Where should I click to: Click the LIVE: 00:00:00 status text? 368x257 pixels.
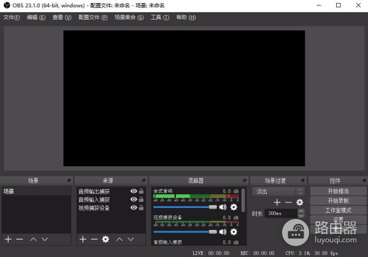[x=211, y=253]
